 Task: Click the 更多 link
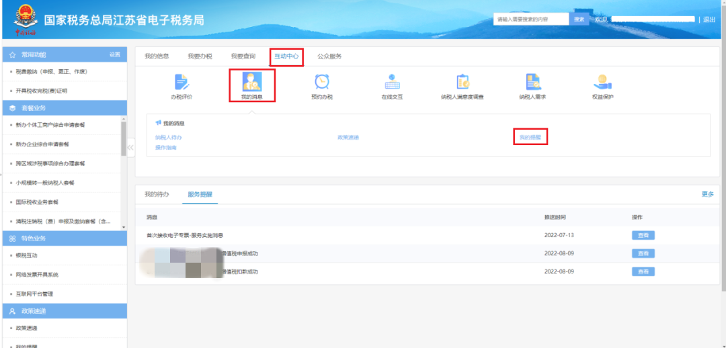tap(708, 194)
